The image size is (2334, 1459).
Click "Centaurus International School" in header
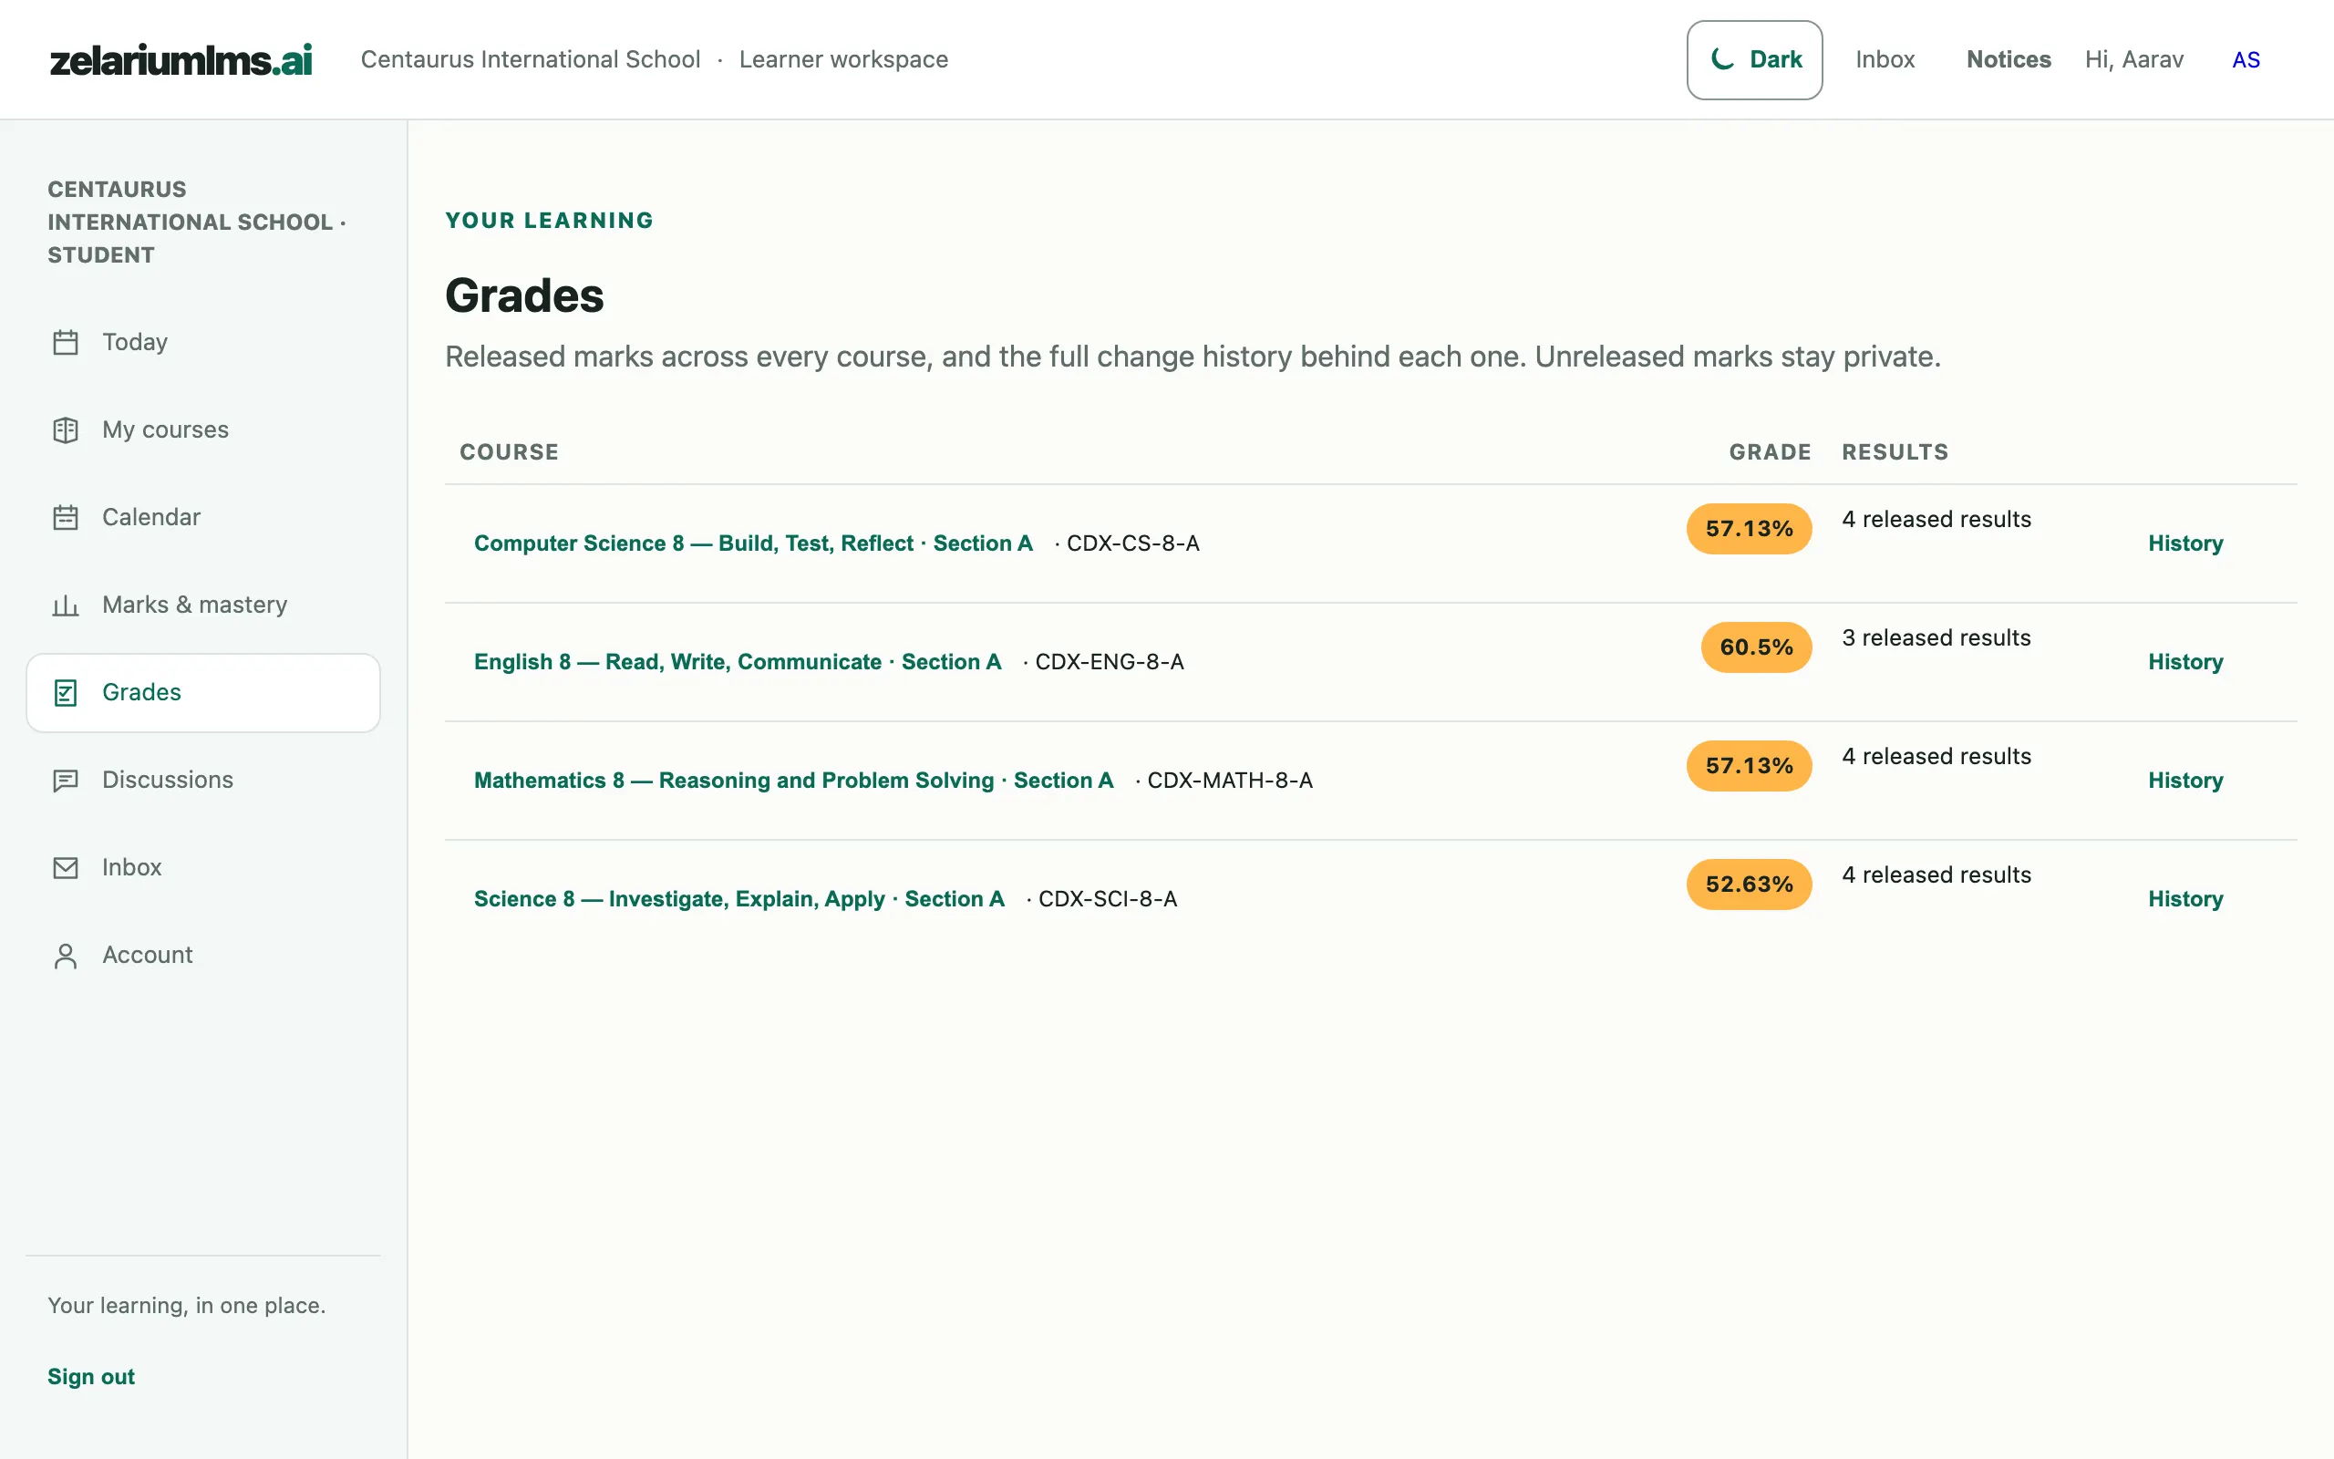[531, 60]
